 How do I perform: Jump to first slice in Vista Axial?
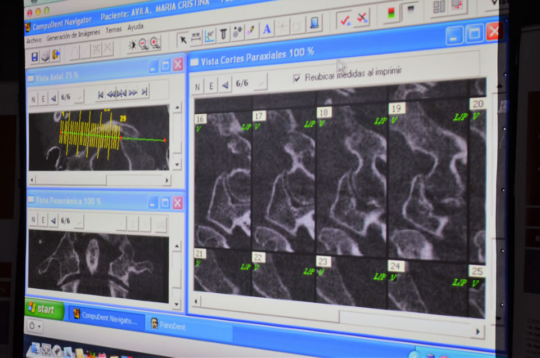coord(100,95)
